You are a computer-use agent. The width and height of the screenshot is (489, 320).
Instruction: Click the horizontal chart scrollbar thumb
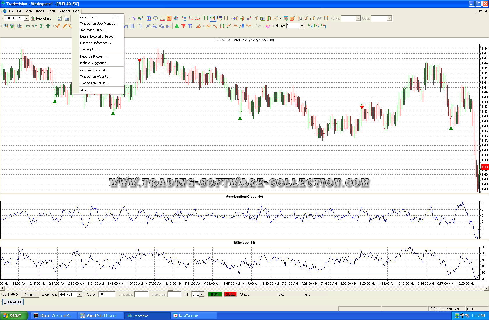[171, 288]
